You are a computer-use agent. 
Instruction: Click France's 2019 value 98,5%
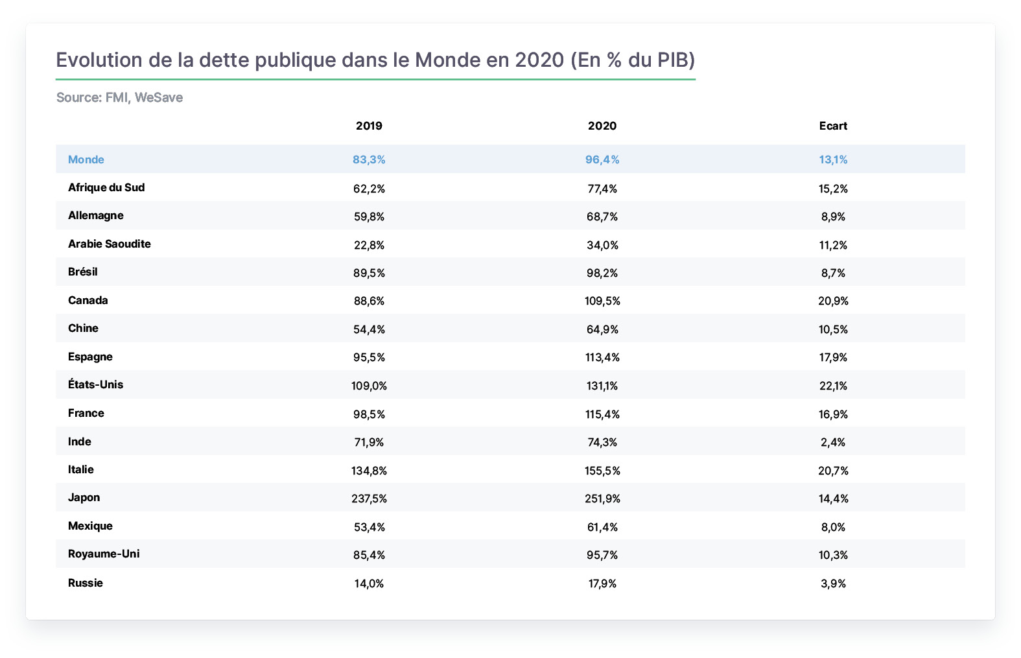[x=369, y=414]
